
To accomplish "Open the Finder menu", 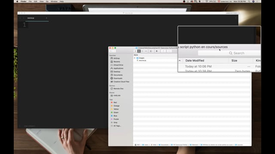I will pyautogui.click(x=23, y=1).
